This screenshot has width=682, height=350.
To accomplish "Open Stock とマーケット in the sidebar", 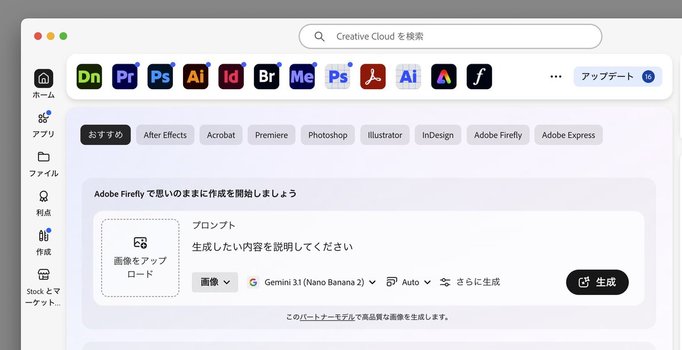I will [x=44, y=287].
